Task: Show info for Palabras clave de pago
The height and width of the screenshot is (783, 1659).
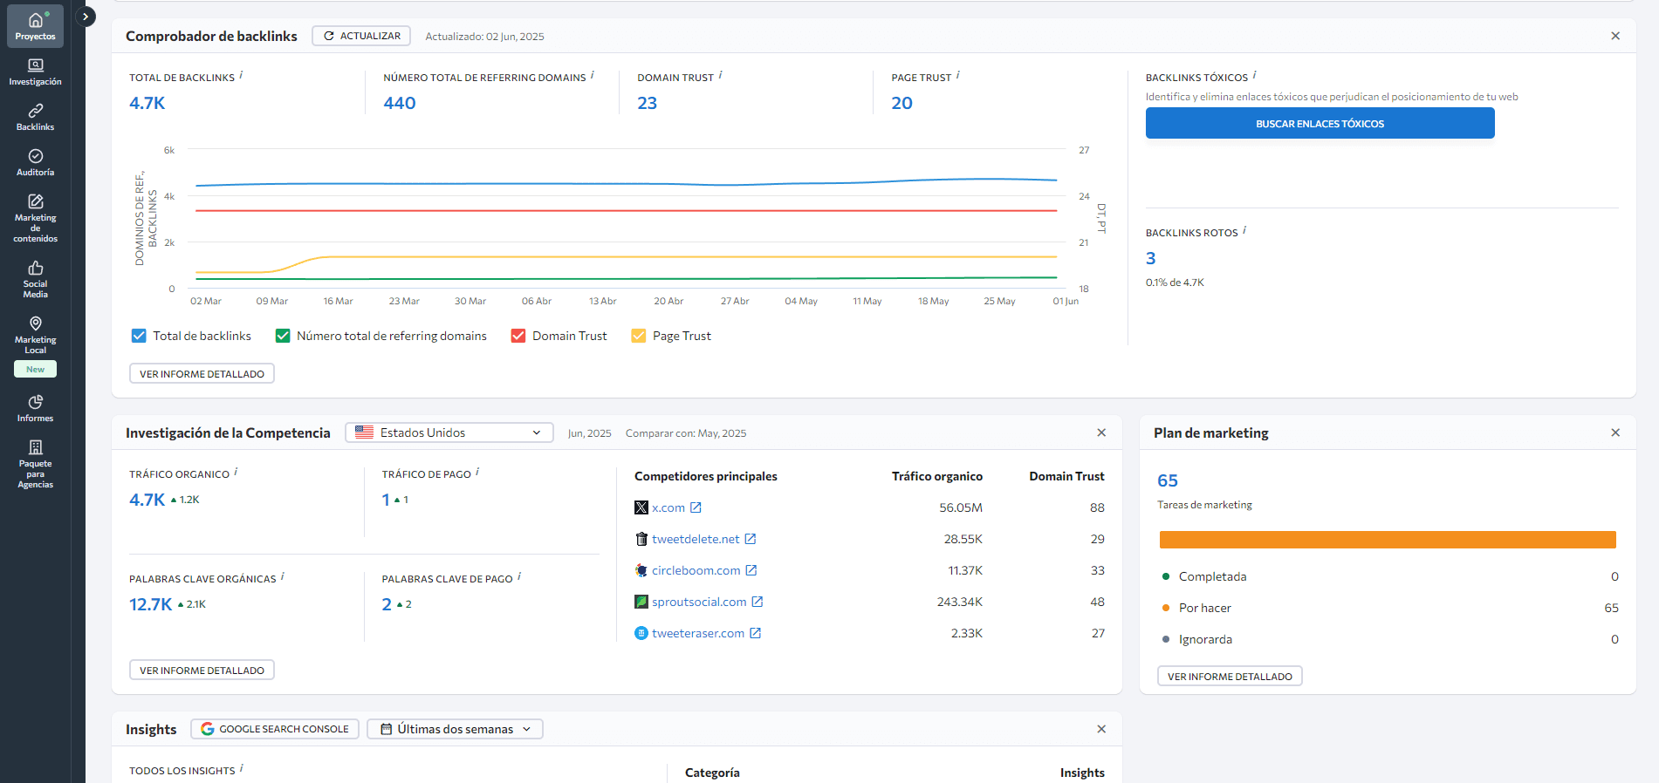Action: tap(519, 577)
